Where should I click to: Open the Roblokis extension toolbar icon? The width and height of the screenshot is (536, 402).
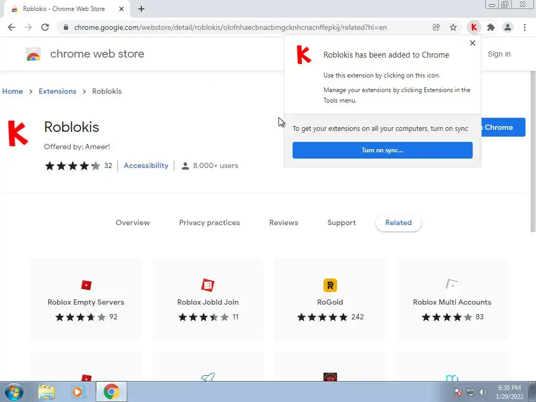pyautogui.click(x=474, y=27)
